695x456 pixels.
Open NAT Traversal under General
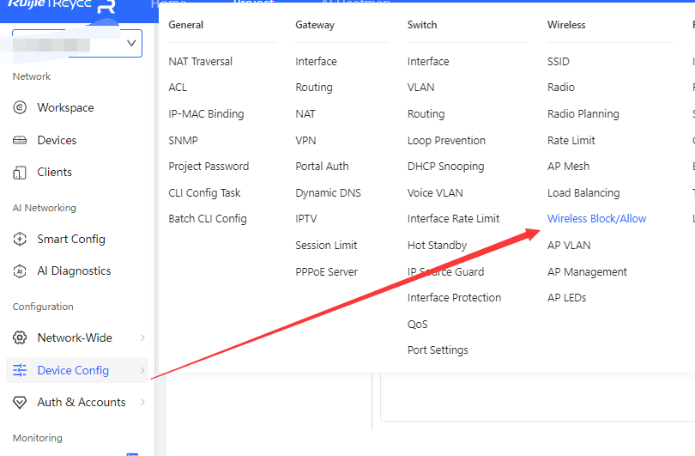200,62
